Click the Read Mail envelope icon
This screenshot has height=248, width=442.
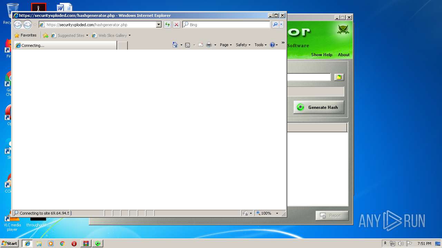coord(201,45)
